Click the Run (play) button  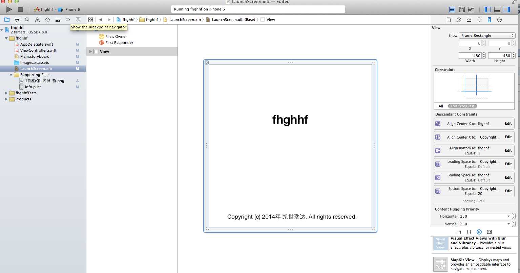(9, 9)
